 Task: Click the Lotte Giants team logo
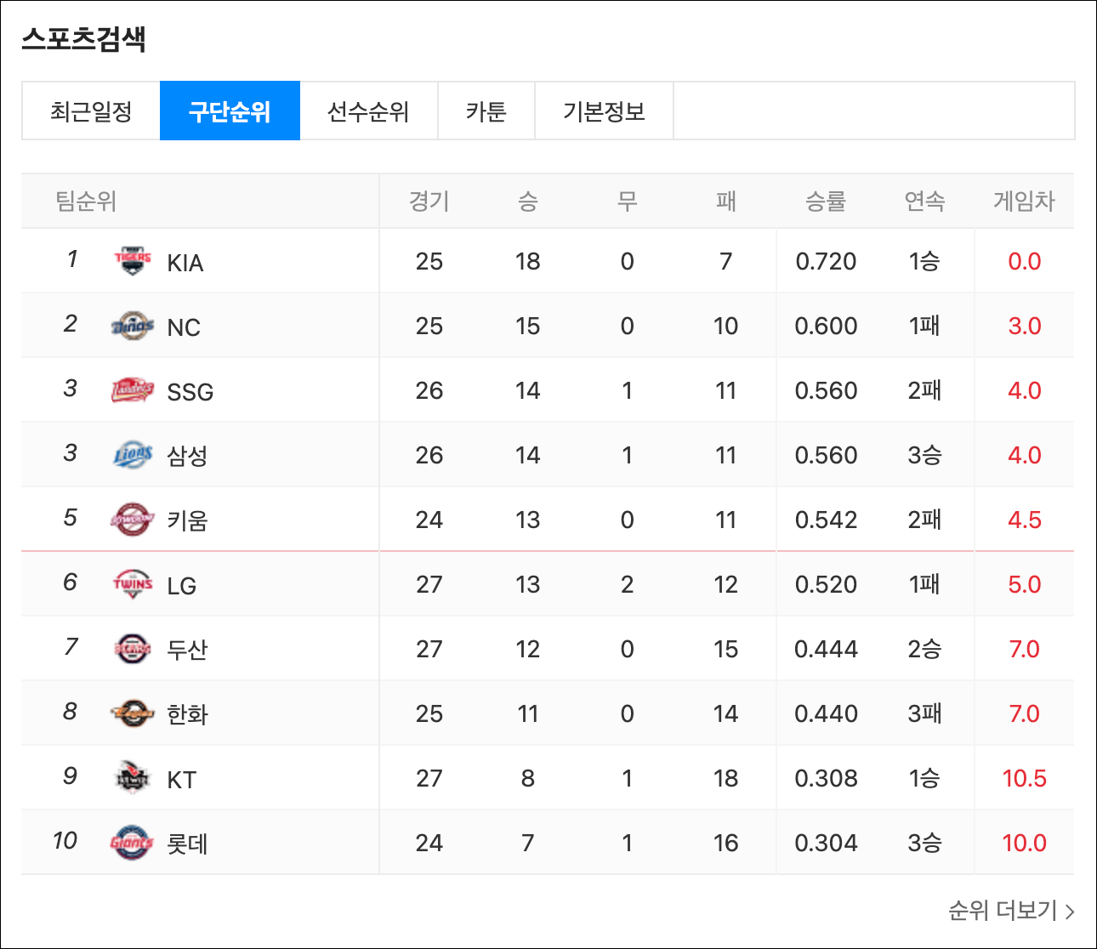tap(133, 843)
